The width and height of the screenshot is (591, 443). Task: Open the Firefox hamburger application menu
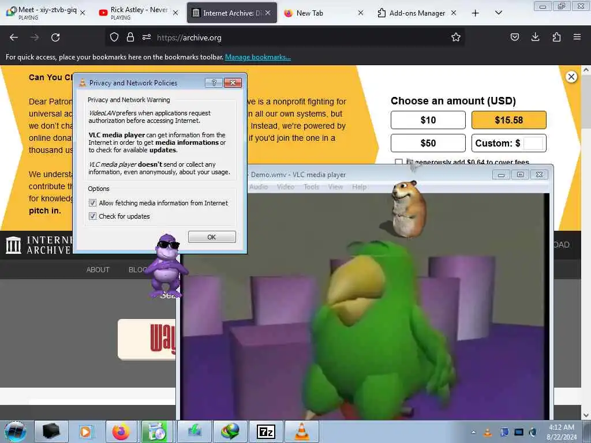[577, 37]
